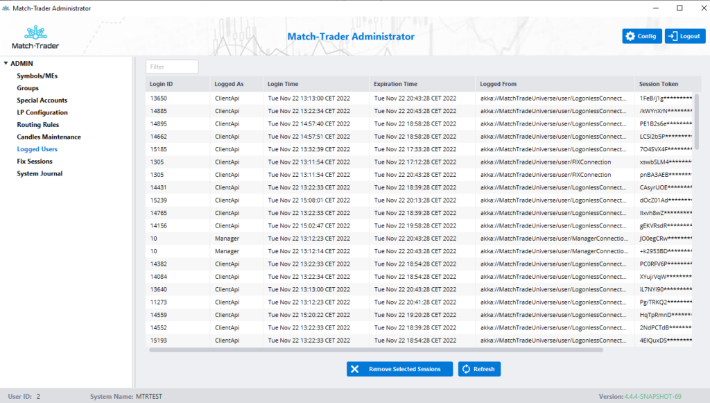The width and height of the screenshot is (710, 403).
Task: Select the row with Login ID 14156
Action: pyautogui.click(x=419, y=225)
